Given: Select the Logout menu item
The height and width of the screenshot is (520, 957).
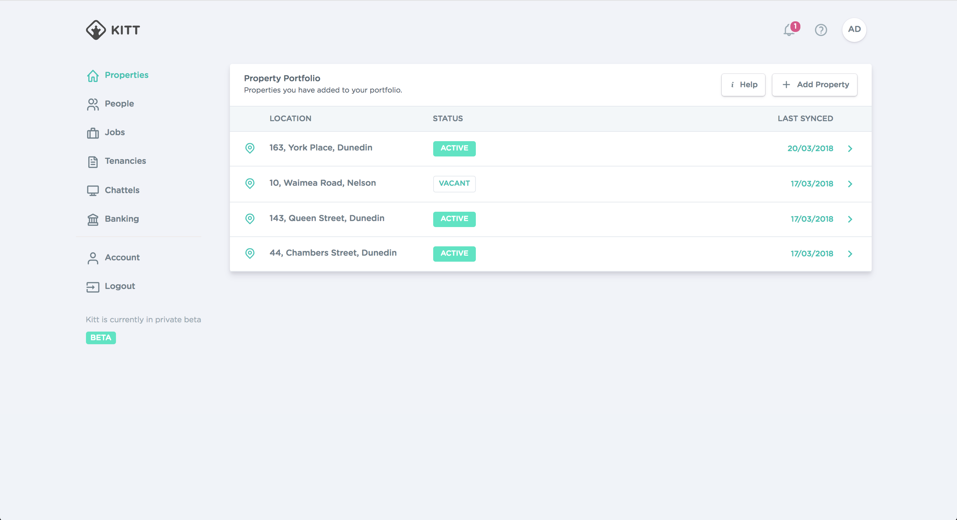Looking at the screenshot, I should [x=120, y=286].
